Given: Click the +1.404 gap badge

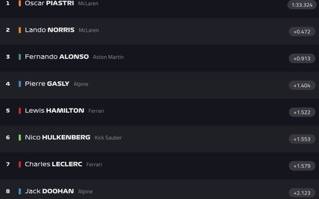Looking at the screenshot, I should (302, 85).
